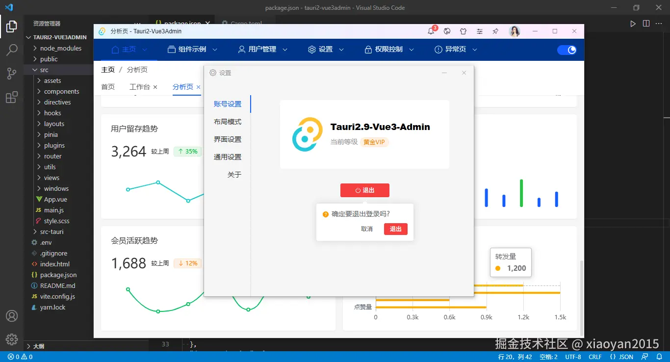Click the pin layout icon in admin header
670x362 pixels.
[x=495, y=31]
